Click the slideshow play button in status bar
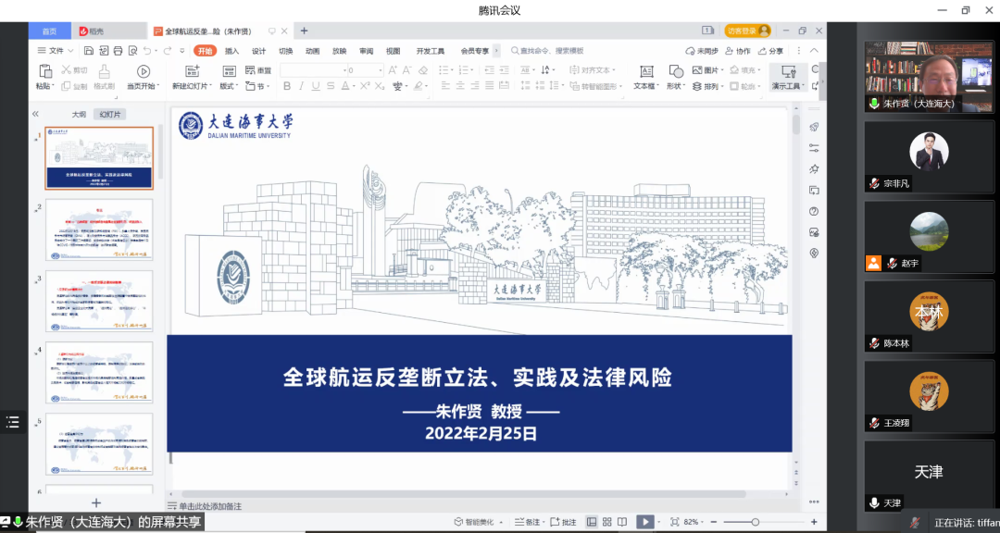Screen dimensions: 1000x533 [645, 522]
